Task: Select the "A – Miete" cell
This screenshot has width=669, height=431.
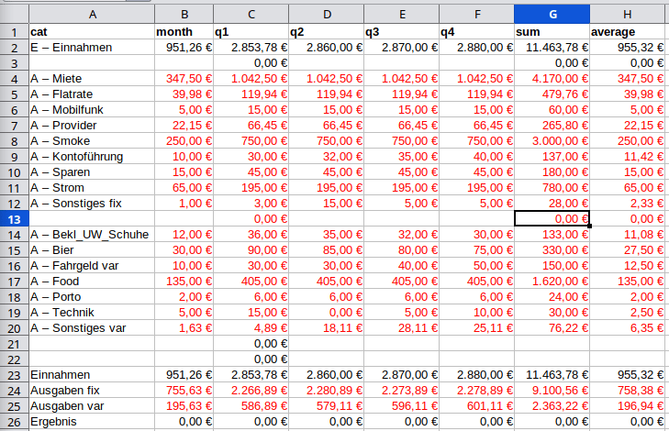Action: click(91, 79)
